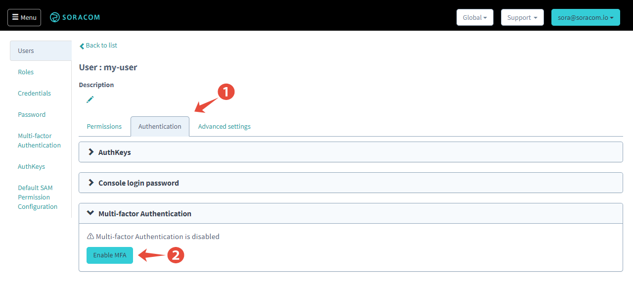Switch to the Advanced settings tab
The width and height of the screenshot is (633, 292).
225,126
